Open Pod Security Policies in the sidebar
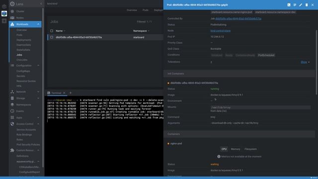Image resolution: width=318 pixels, height=179 pixels. click(x=28, y=145)
